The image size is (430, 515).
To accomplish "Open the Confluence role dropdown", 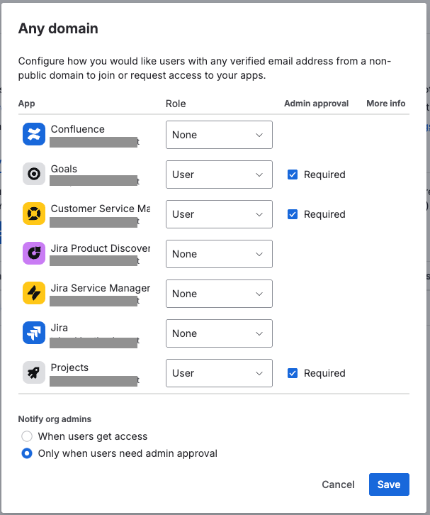I will tap(219, 135).
